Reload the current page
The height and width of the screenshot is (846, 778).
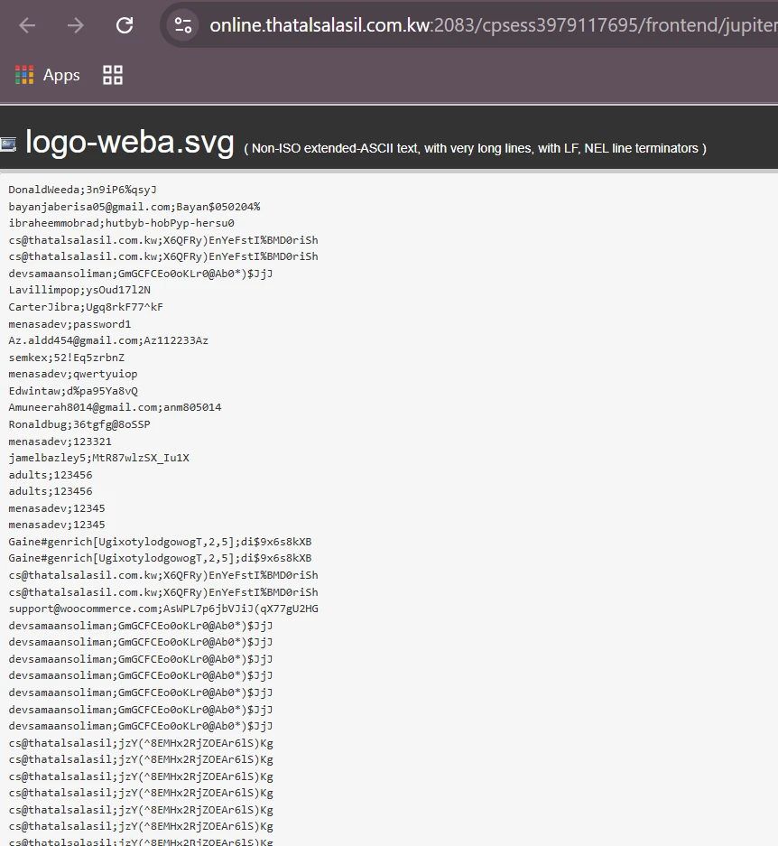pyautogui.click(x=125, y=25)
